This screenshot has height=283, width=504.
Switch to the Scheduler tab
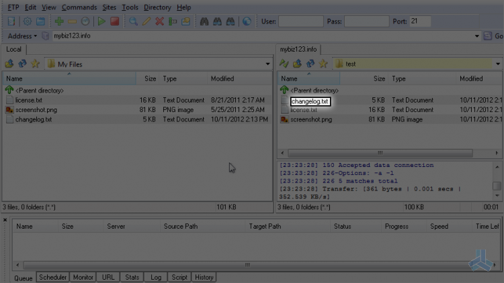pos(52,277)
